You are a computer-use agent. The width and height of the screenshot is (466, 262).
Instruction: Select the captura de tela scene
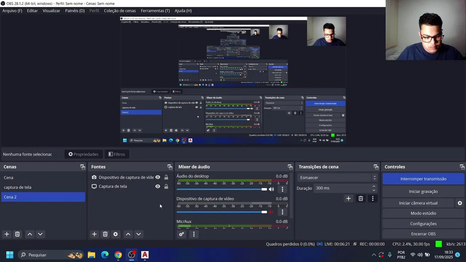pos(43,187)
